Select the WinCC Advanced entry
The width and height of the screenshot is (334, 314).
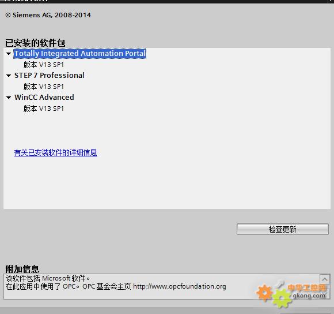pyautogui.click(x=44, y=98)
